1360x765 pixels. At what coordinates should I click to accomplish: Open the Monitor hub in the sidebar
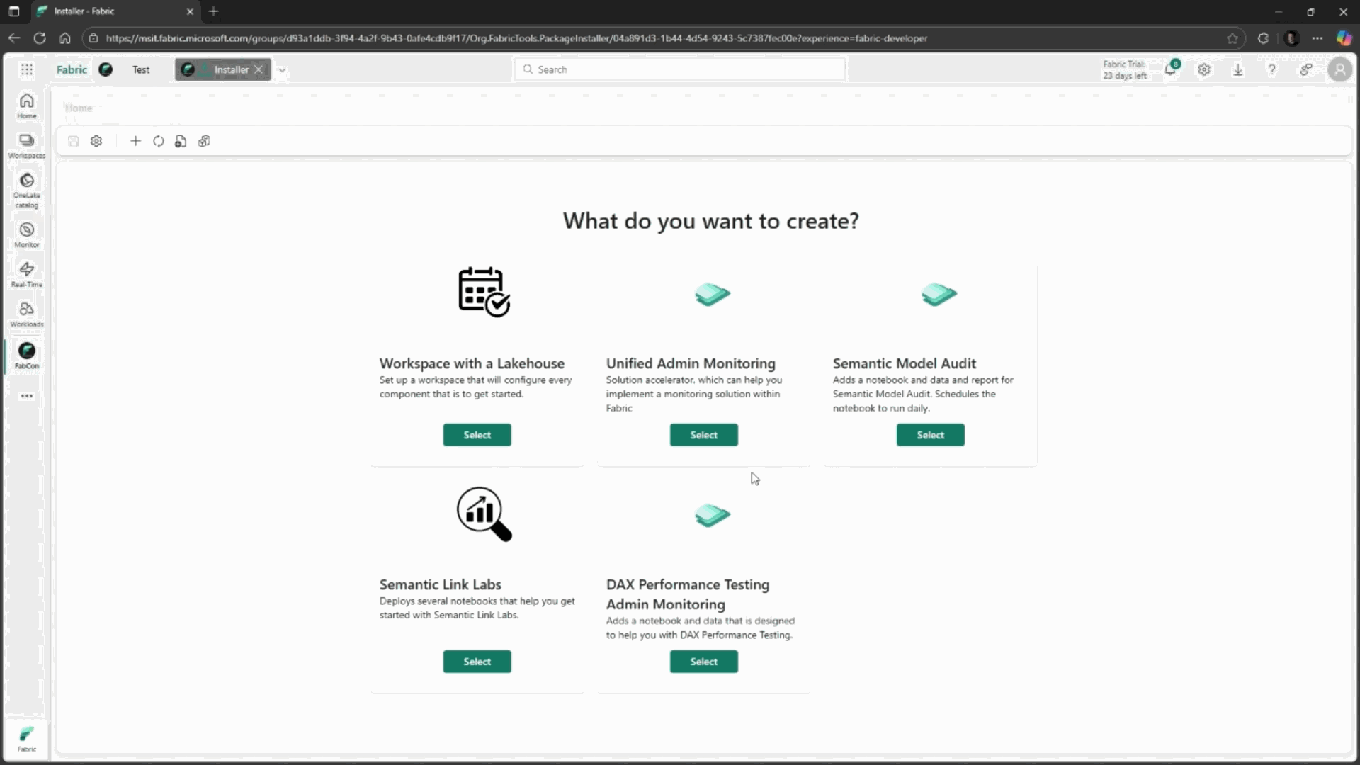pyautogui.click(x=26, y=234)
